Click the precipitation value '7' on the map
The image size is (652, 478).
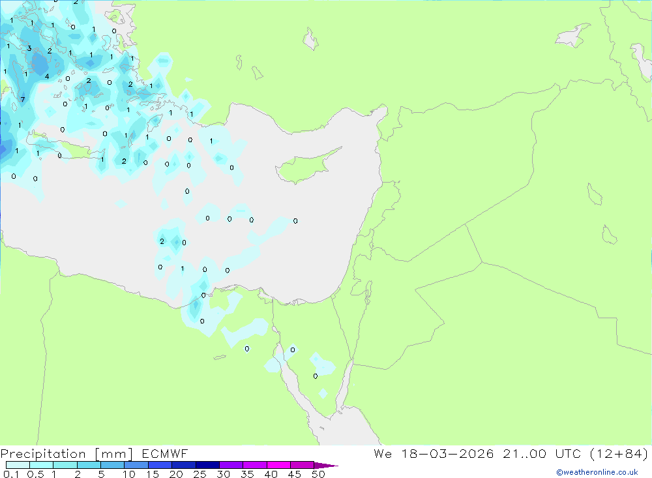(23, 100)
